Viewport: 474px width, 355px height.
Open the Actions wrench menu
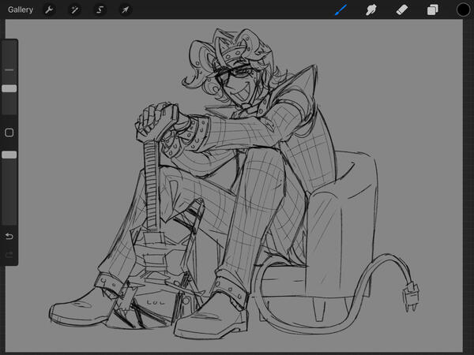click(49, 9)
